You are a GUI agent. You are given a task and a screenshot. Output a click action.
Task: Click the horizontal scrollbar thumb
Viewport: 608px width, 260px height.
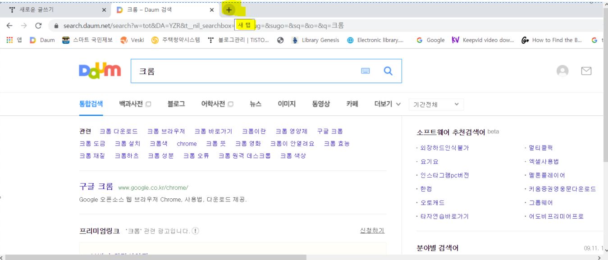156,257
